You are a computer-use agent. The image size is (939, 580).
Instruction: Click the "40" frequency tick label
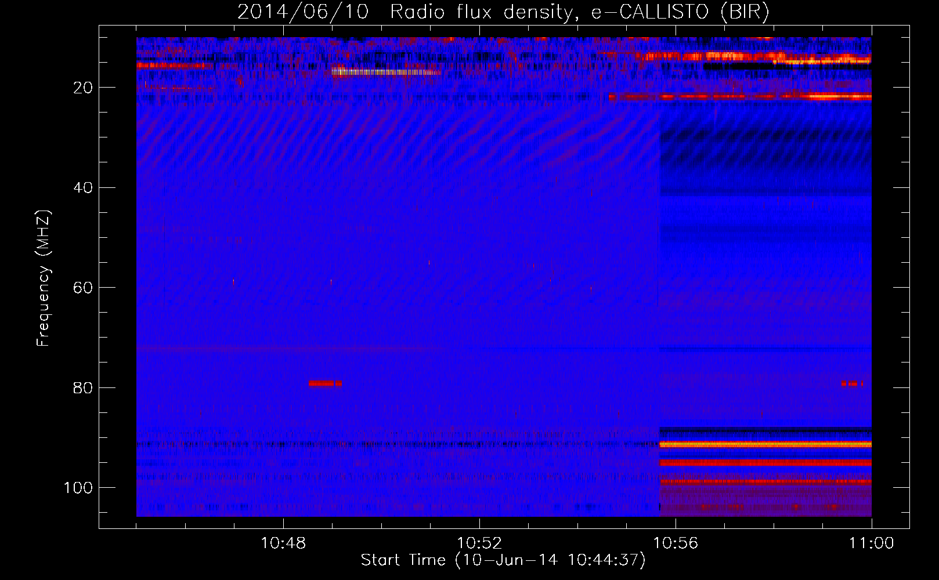click(x=83, y=188)
